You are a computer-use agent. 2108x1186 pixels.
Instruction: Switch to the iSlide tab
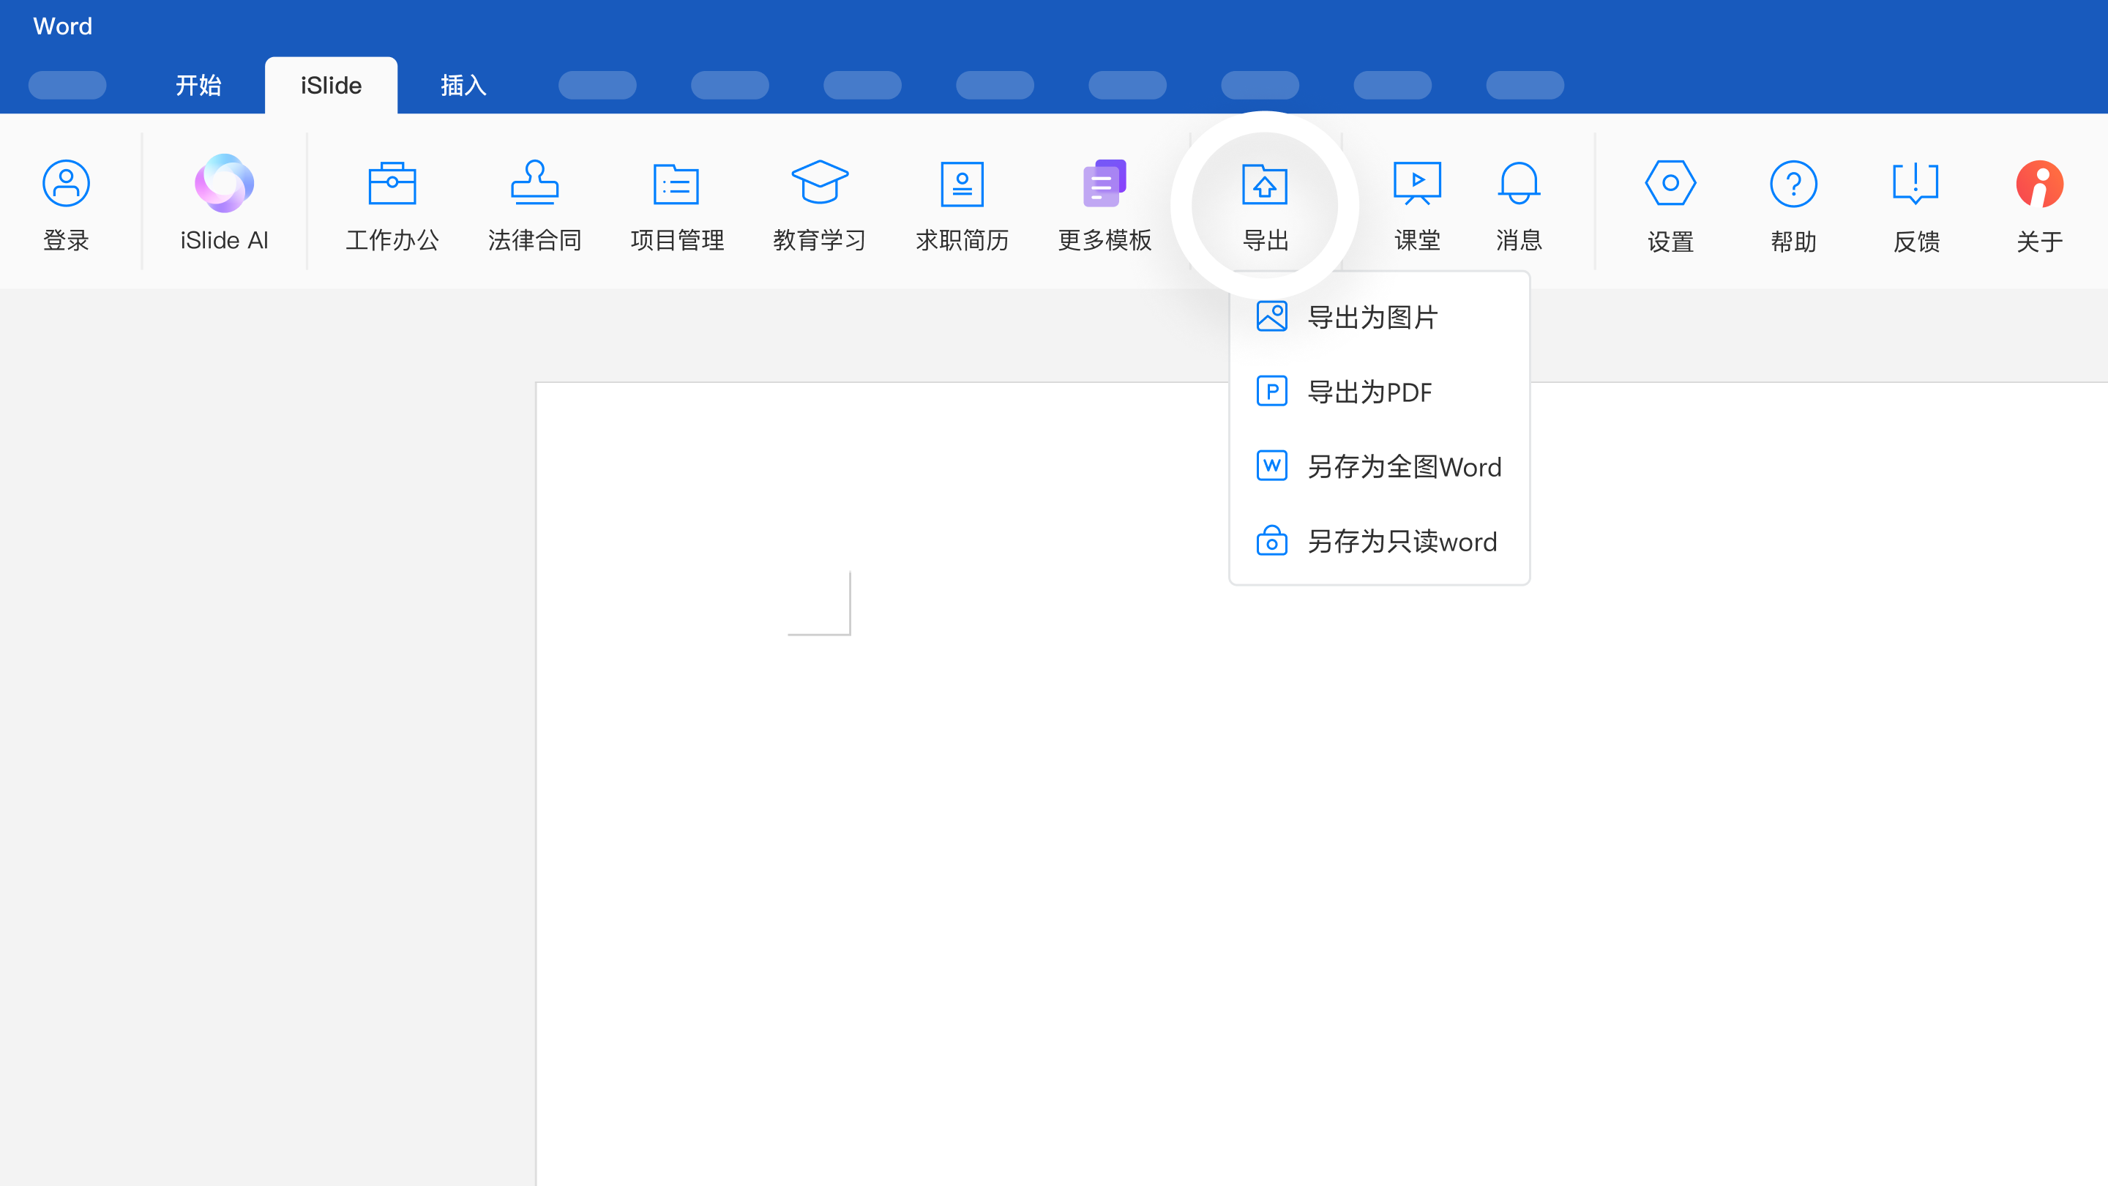coord(331,85)
